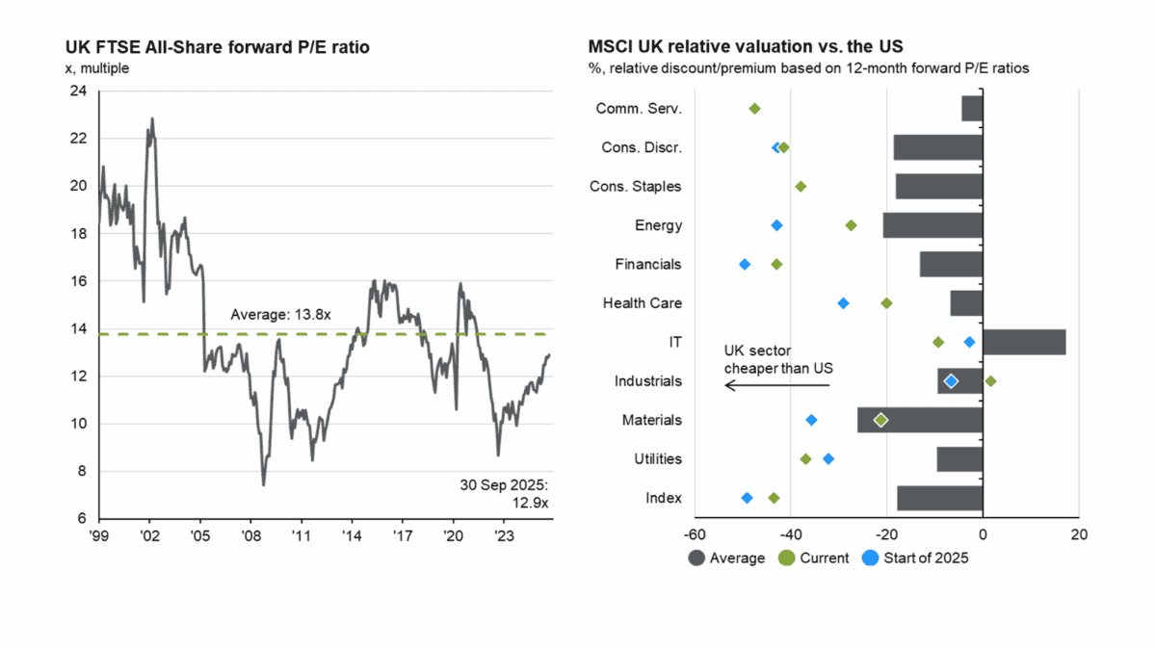
Task: Select the green Current diamond for Industrials
Action: point(990,381)
